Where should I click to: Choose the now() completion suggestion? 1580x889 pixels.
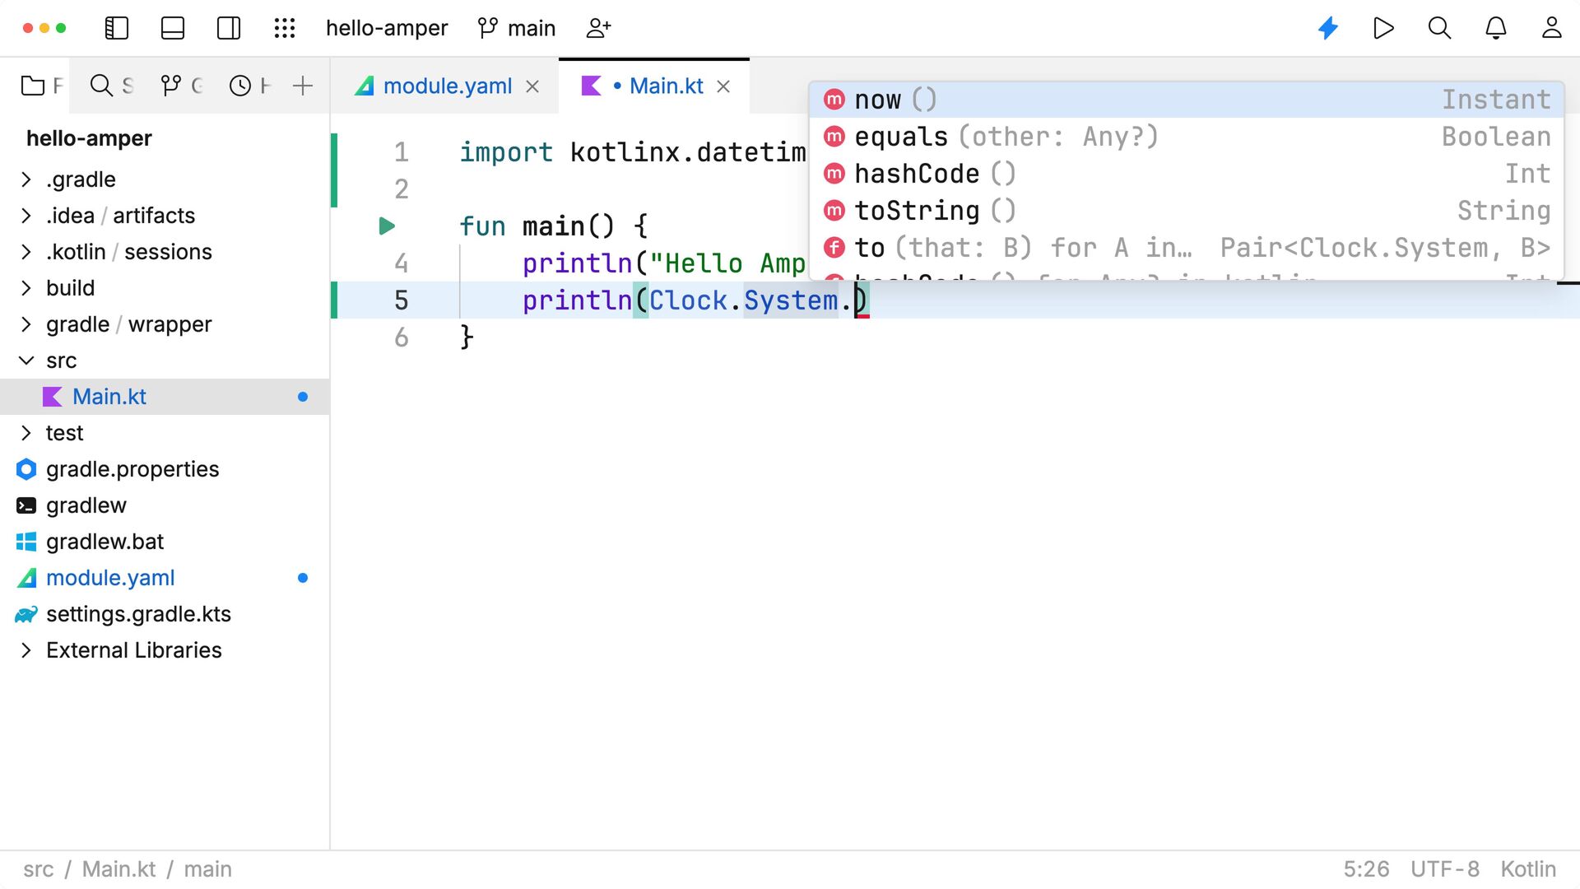(1186, 100)
